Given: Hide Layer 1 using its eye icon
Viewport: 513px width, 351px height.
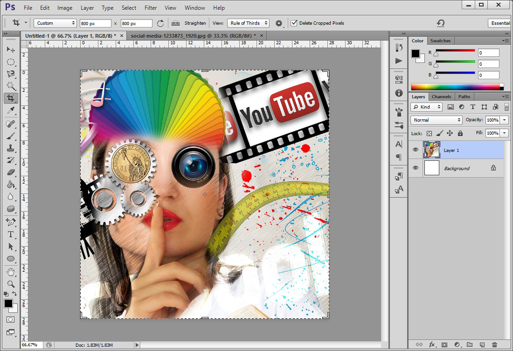Looking at the screenshot, I should tap(416, 150).
